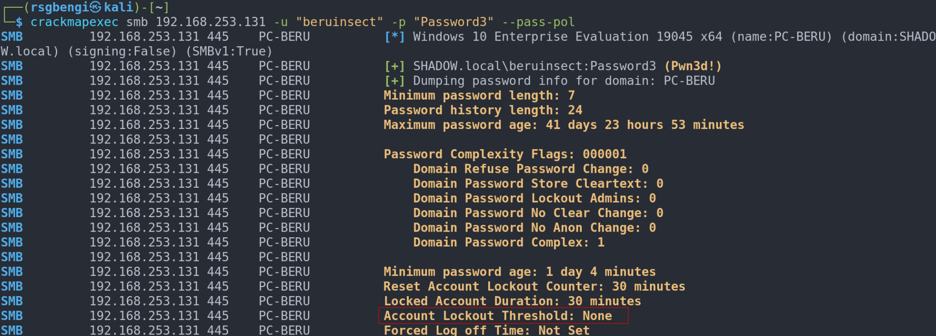
Task: Click the [+] marker before SHADOW.local
Action: (x=395, y=66)
